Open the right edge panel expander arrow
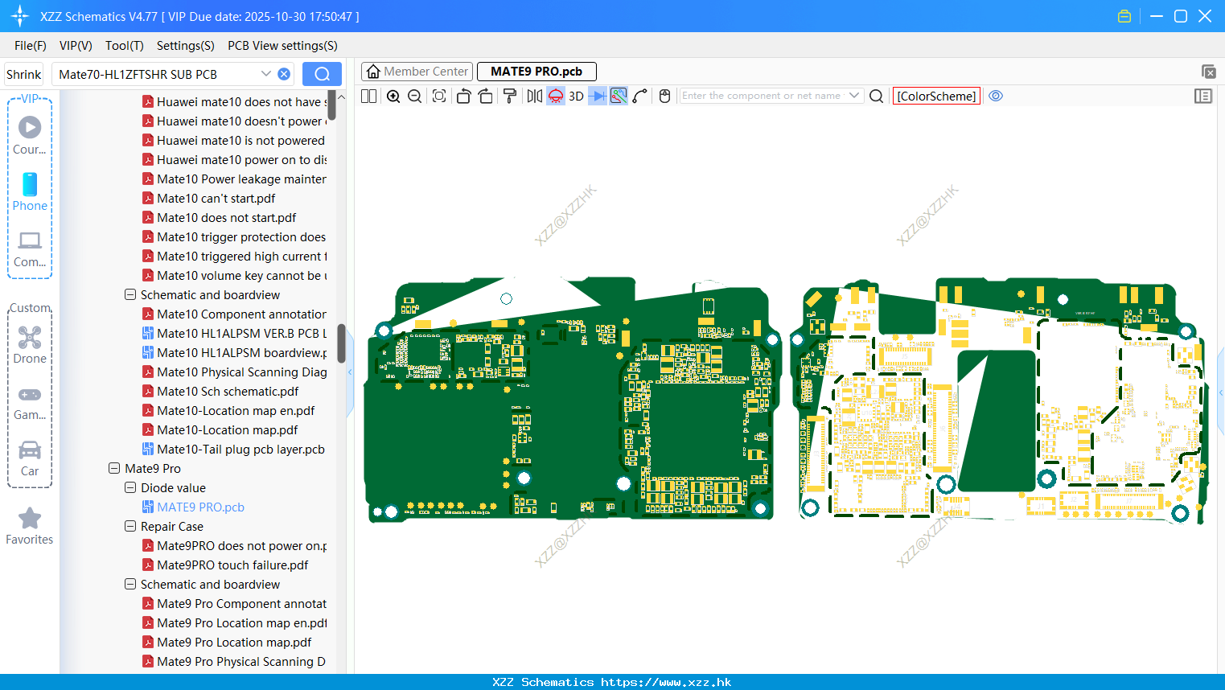This screenshot has width=1225, height=690. [x=1221, y=393]
